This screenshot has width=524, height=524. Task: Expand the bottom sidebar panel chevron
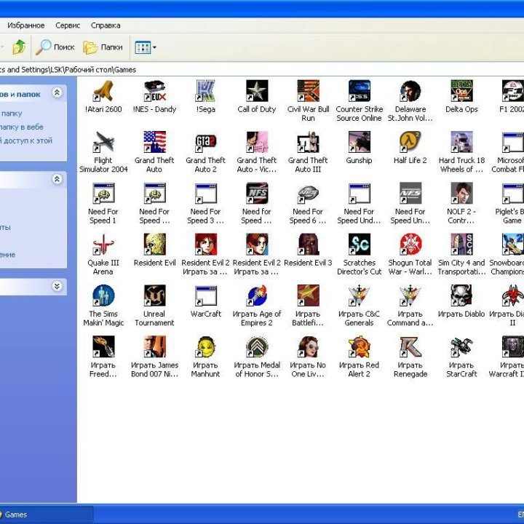point(57,287)
